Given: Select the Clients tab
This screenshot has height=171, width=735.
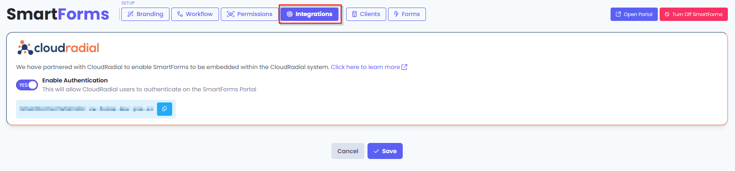Looking at the screenshot, I should tap(366, 14).
